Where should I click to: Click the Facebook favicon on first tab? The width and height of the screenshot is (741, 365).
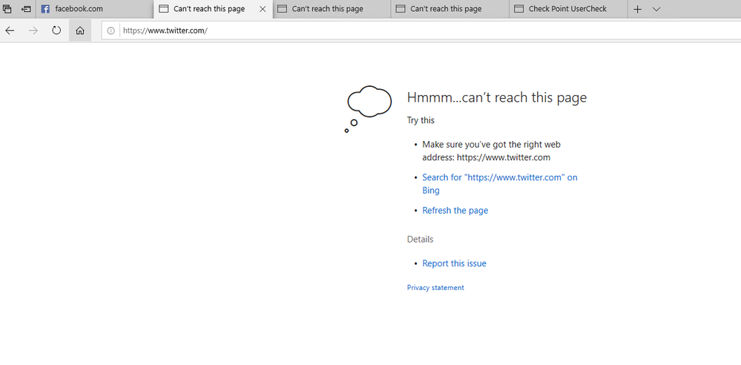tap(45, 9)
